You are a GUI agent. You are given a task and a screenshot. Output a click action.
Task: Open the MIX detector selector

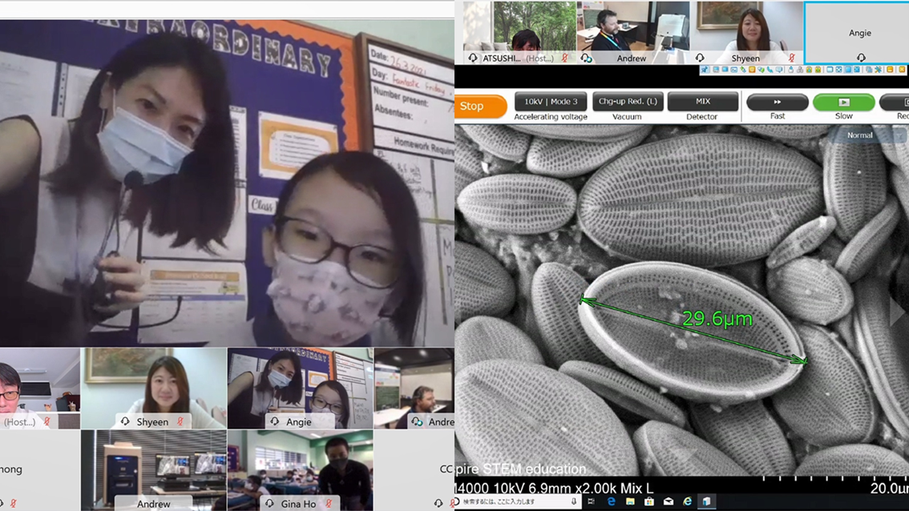pos(702,102)
